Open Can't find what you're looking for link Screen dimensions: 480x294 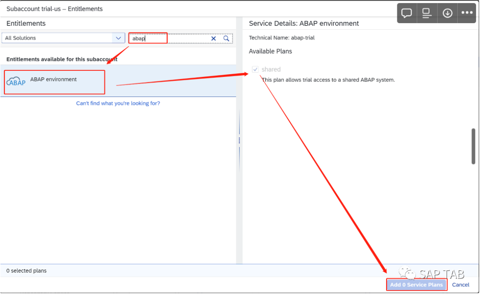point(118,103)
